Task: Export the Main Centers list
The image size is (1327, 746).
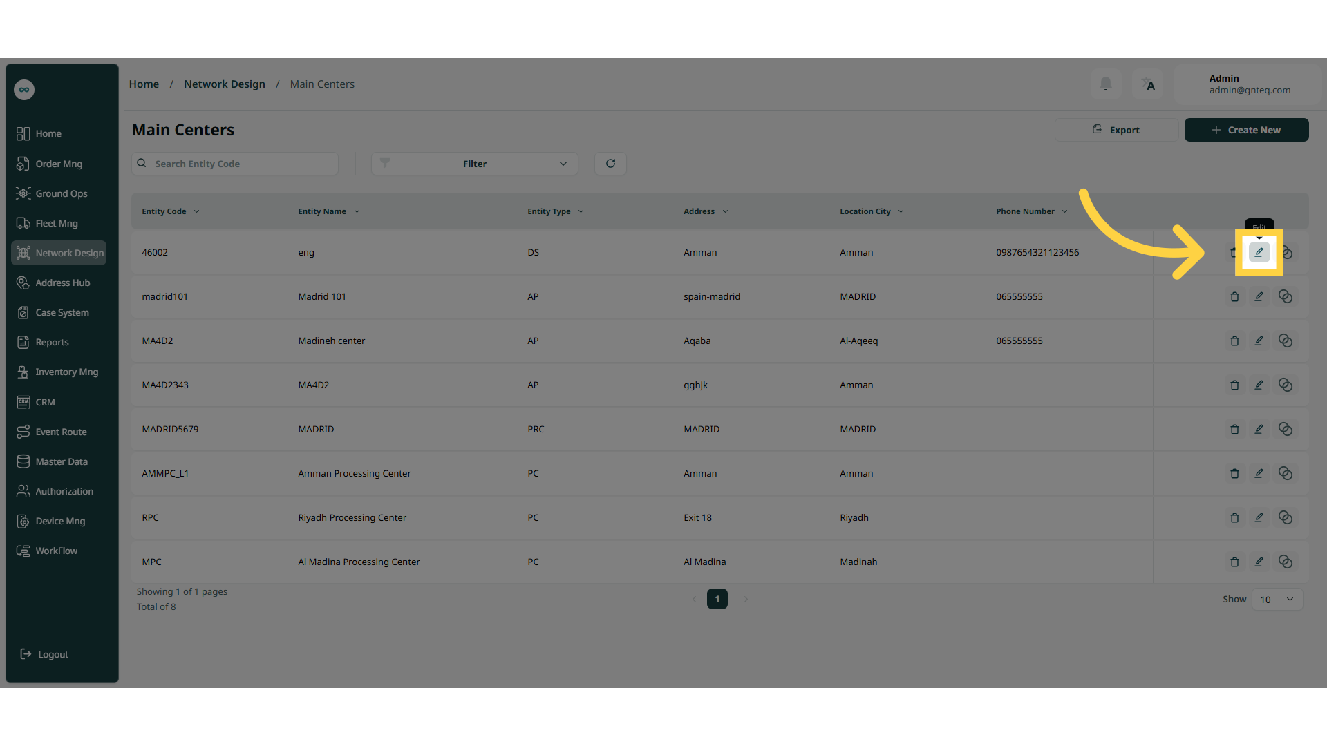Action: click(1116, 130)
